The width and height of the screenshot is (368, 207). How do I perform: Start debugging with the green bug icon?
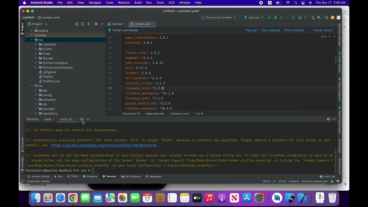pos(275,18)
